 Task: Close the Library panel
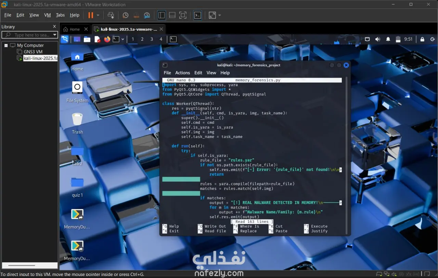54,26
